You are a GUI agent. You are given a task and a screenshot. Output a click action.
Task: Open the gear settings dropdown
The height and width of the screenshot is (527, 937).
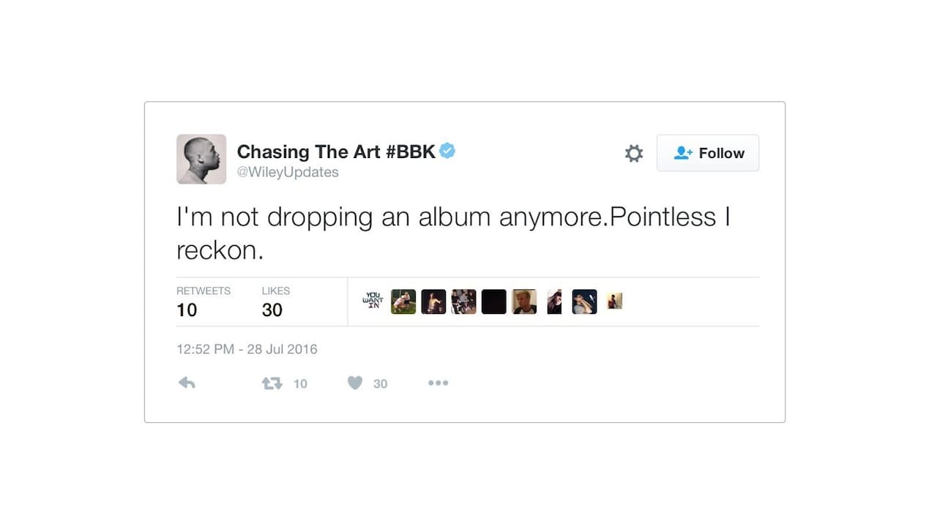pyautogui.click(x=634, y=153)
